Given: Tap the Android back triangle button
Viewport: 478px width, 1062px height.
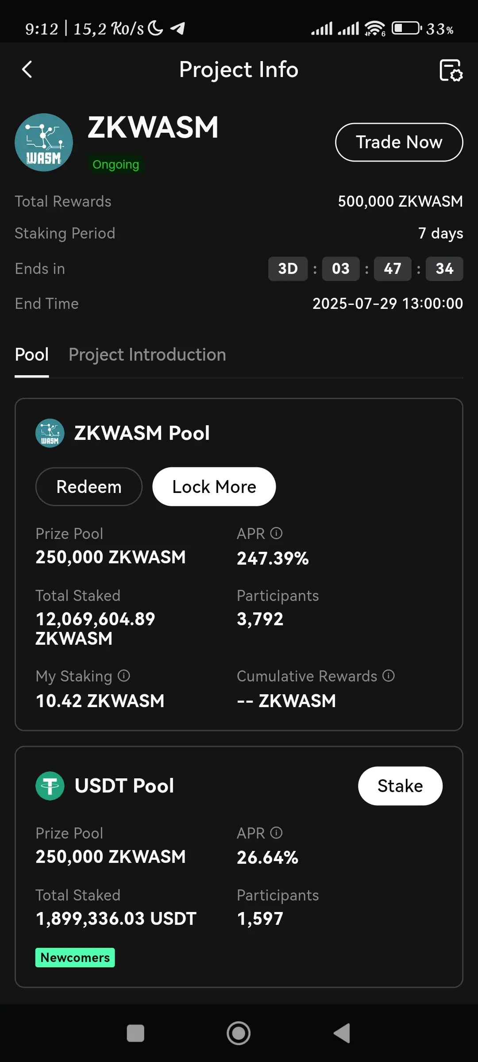Looking at the screenshot, I should tap(342, 1033).
